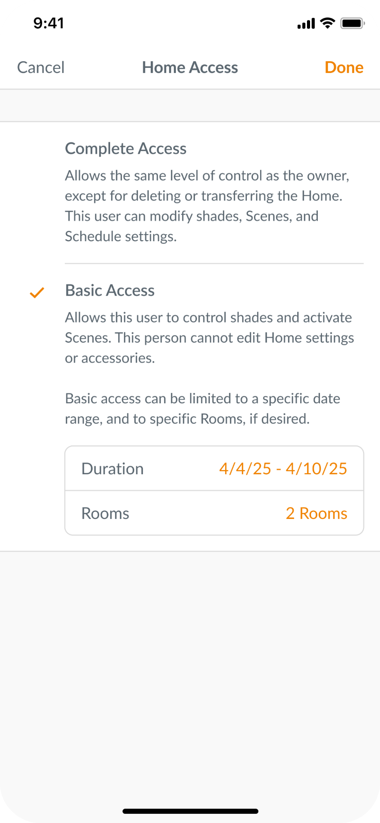Open the Rooms selection showing 2 Rooms

(214, 513)
